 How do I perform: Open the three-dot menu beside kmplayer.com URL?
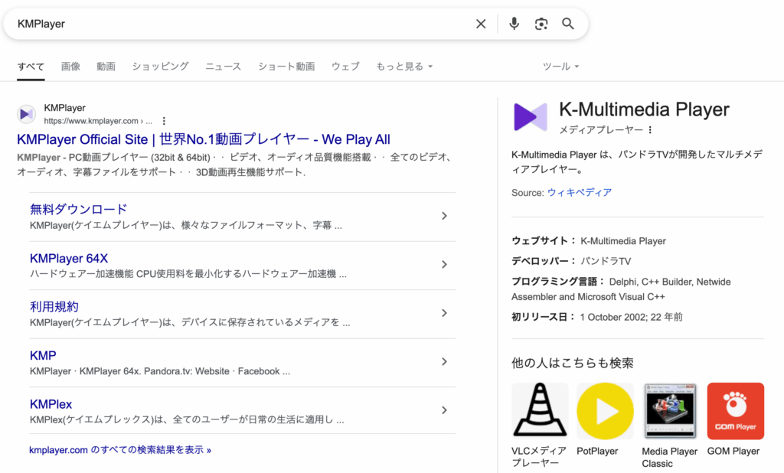point(164,121)
